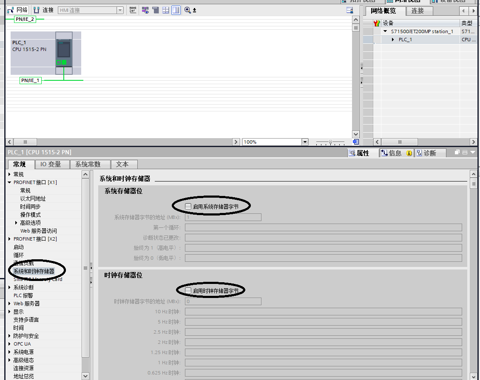Open the HMI 连接 connection type dropdown
The image size is (480, 380).
coord(120,10)
